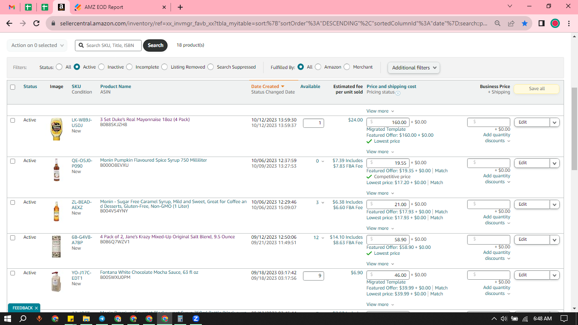Reload the Seller Central page

click(x=36, y=24)
